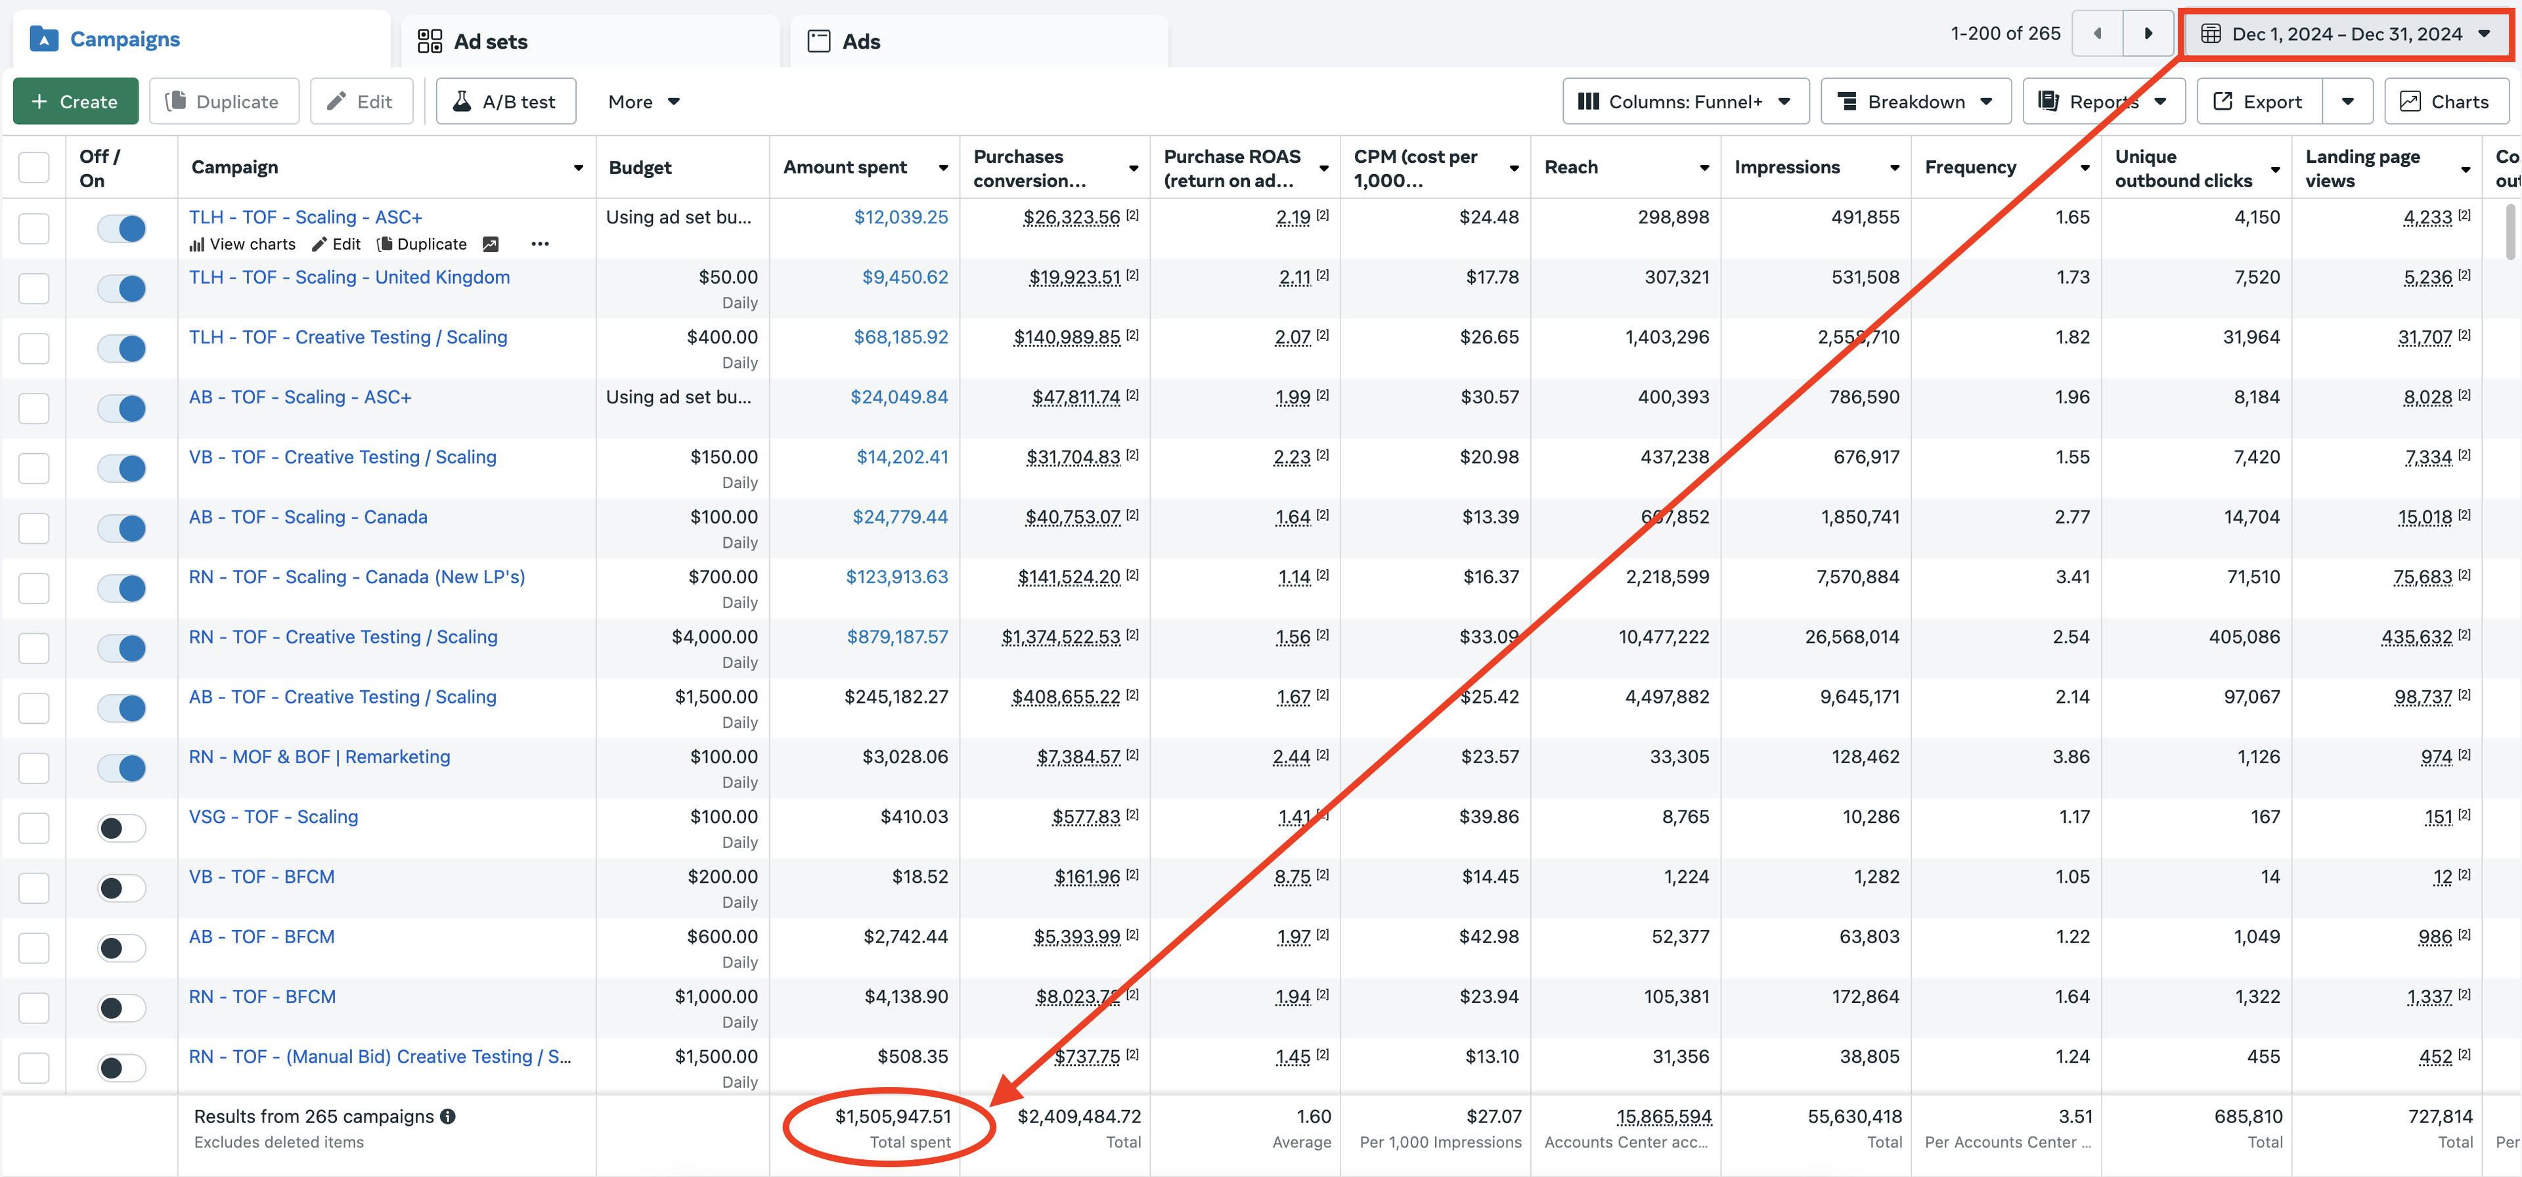
Task: Enable the VB - TOF - BFCM campaign
Action: tap(120, 887)
